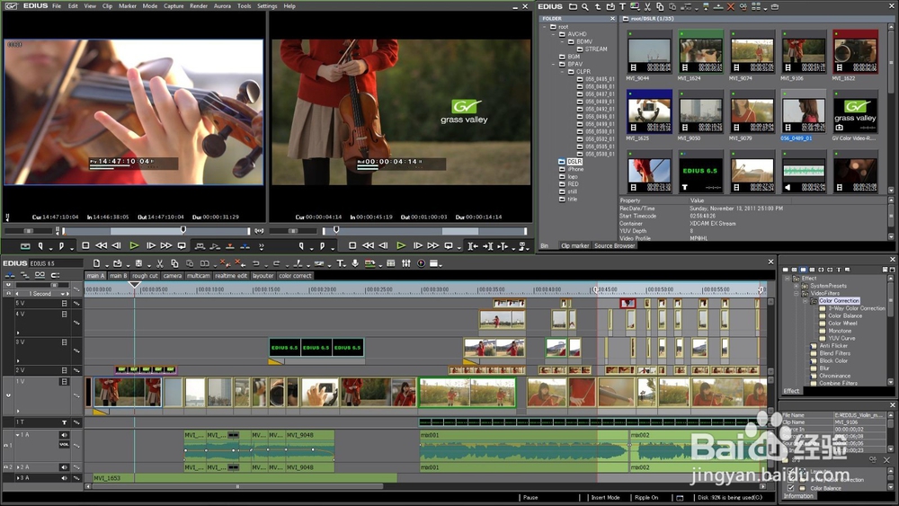Mute the 3 A audio track speaker
Image resolution: width=899 pixels, height=506 pixels.
pyautogui.click(x=64, y=478)
